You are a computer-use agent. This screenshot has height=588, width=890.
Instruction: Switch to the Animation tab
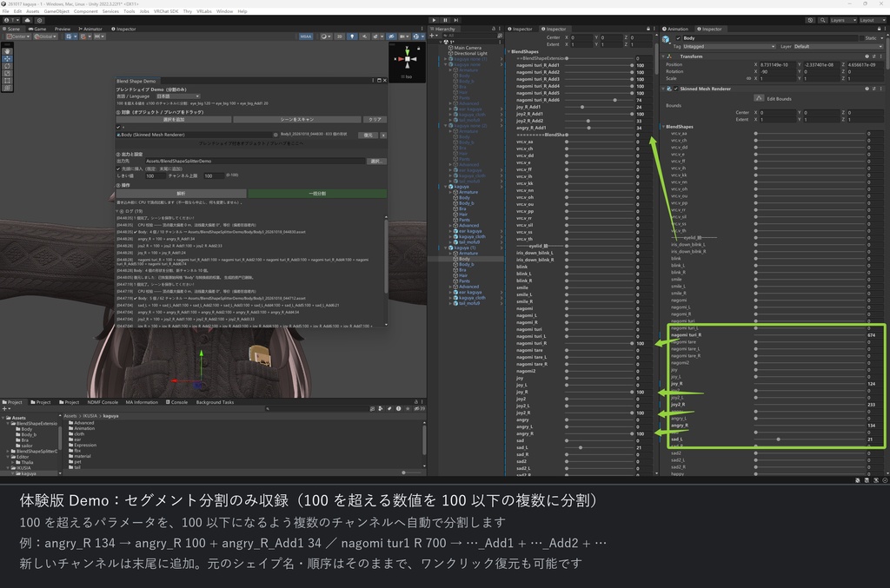pos(674,29)
